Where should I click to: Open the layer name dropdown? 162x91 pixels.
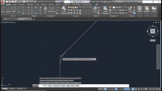(79, 7)
